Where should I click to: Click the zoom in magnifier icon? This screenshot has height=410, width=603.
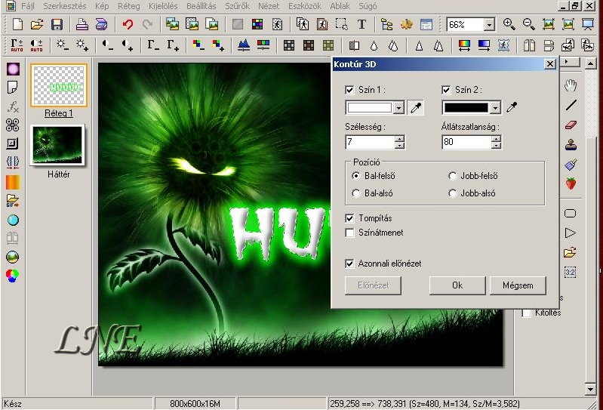click(509, 24)
